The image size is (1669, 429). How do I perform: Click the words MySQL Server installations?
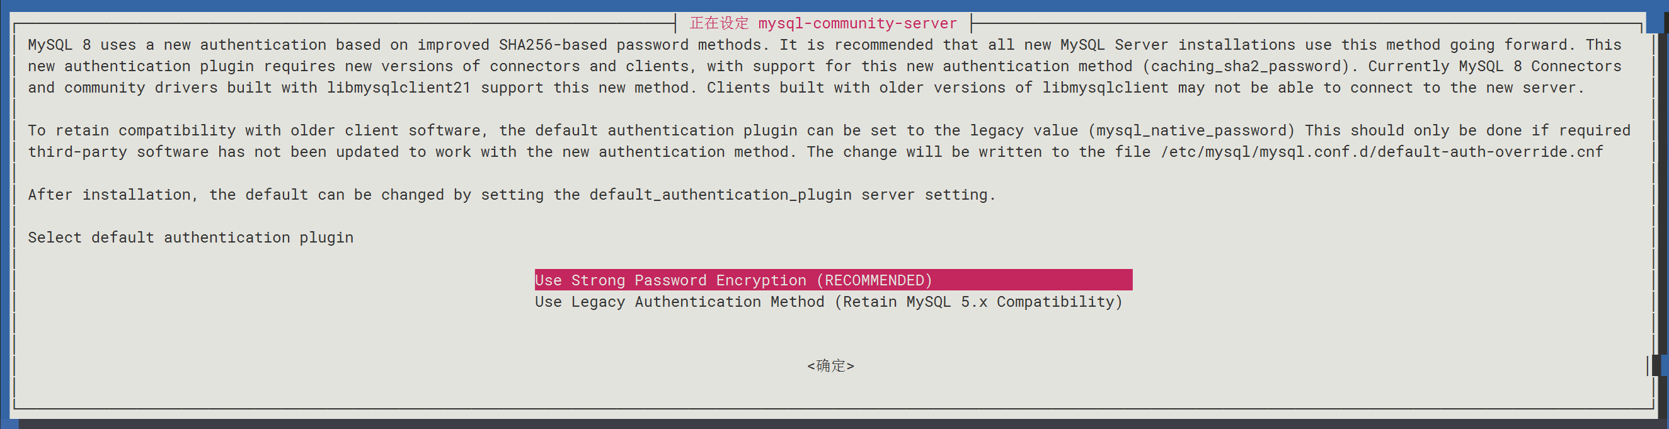(1177, 45)
